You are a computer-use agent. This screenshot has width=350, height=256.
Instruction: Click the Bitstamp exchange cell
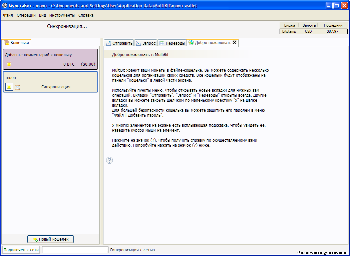pos(289,31)
